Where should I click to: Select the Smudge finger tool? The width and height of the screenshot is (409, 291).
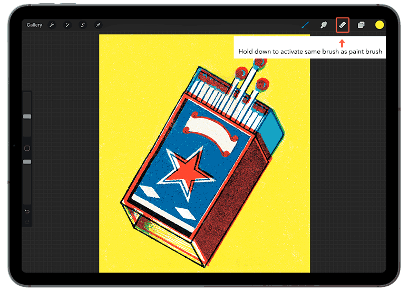click(x=324, y=25)
